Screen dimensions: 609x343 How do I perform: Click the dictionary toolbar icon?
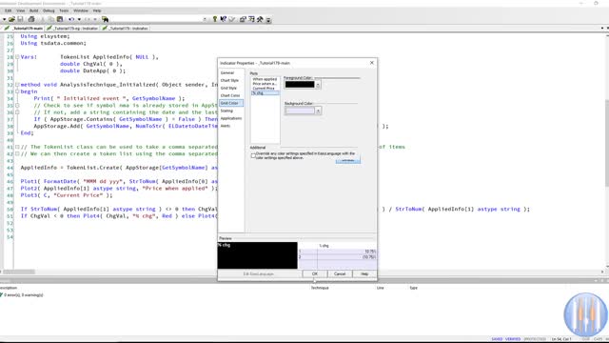tap(251, 19)
